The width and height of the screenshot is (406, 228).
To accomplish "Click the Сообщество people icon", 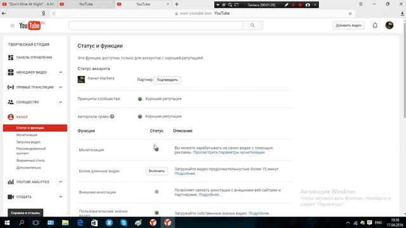I will (11, 102).
